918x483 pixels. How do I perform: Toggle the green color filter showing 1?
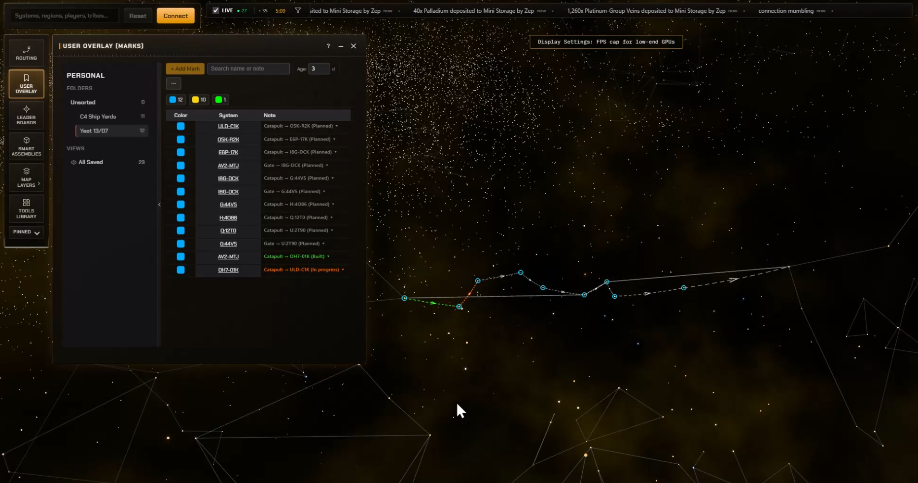221,100
